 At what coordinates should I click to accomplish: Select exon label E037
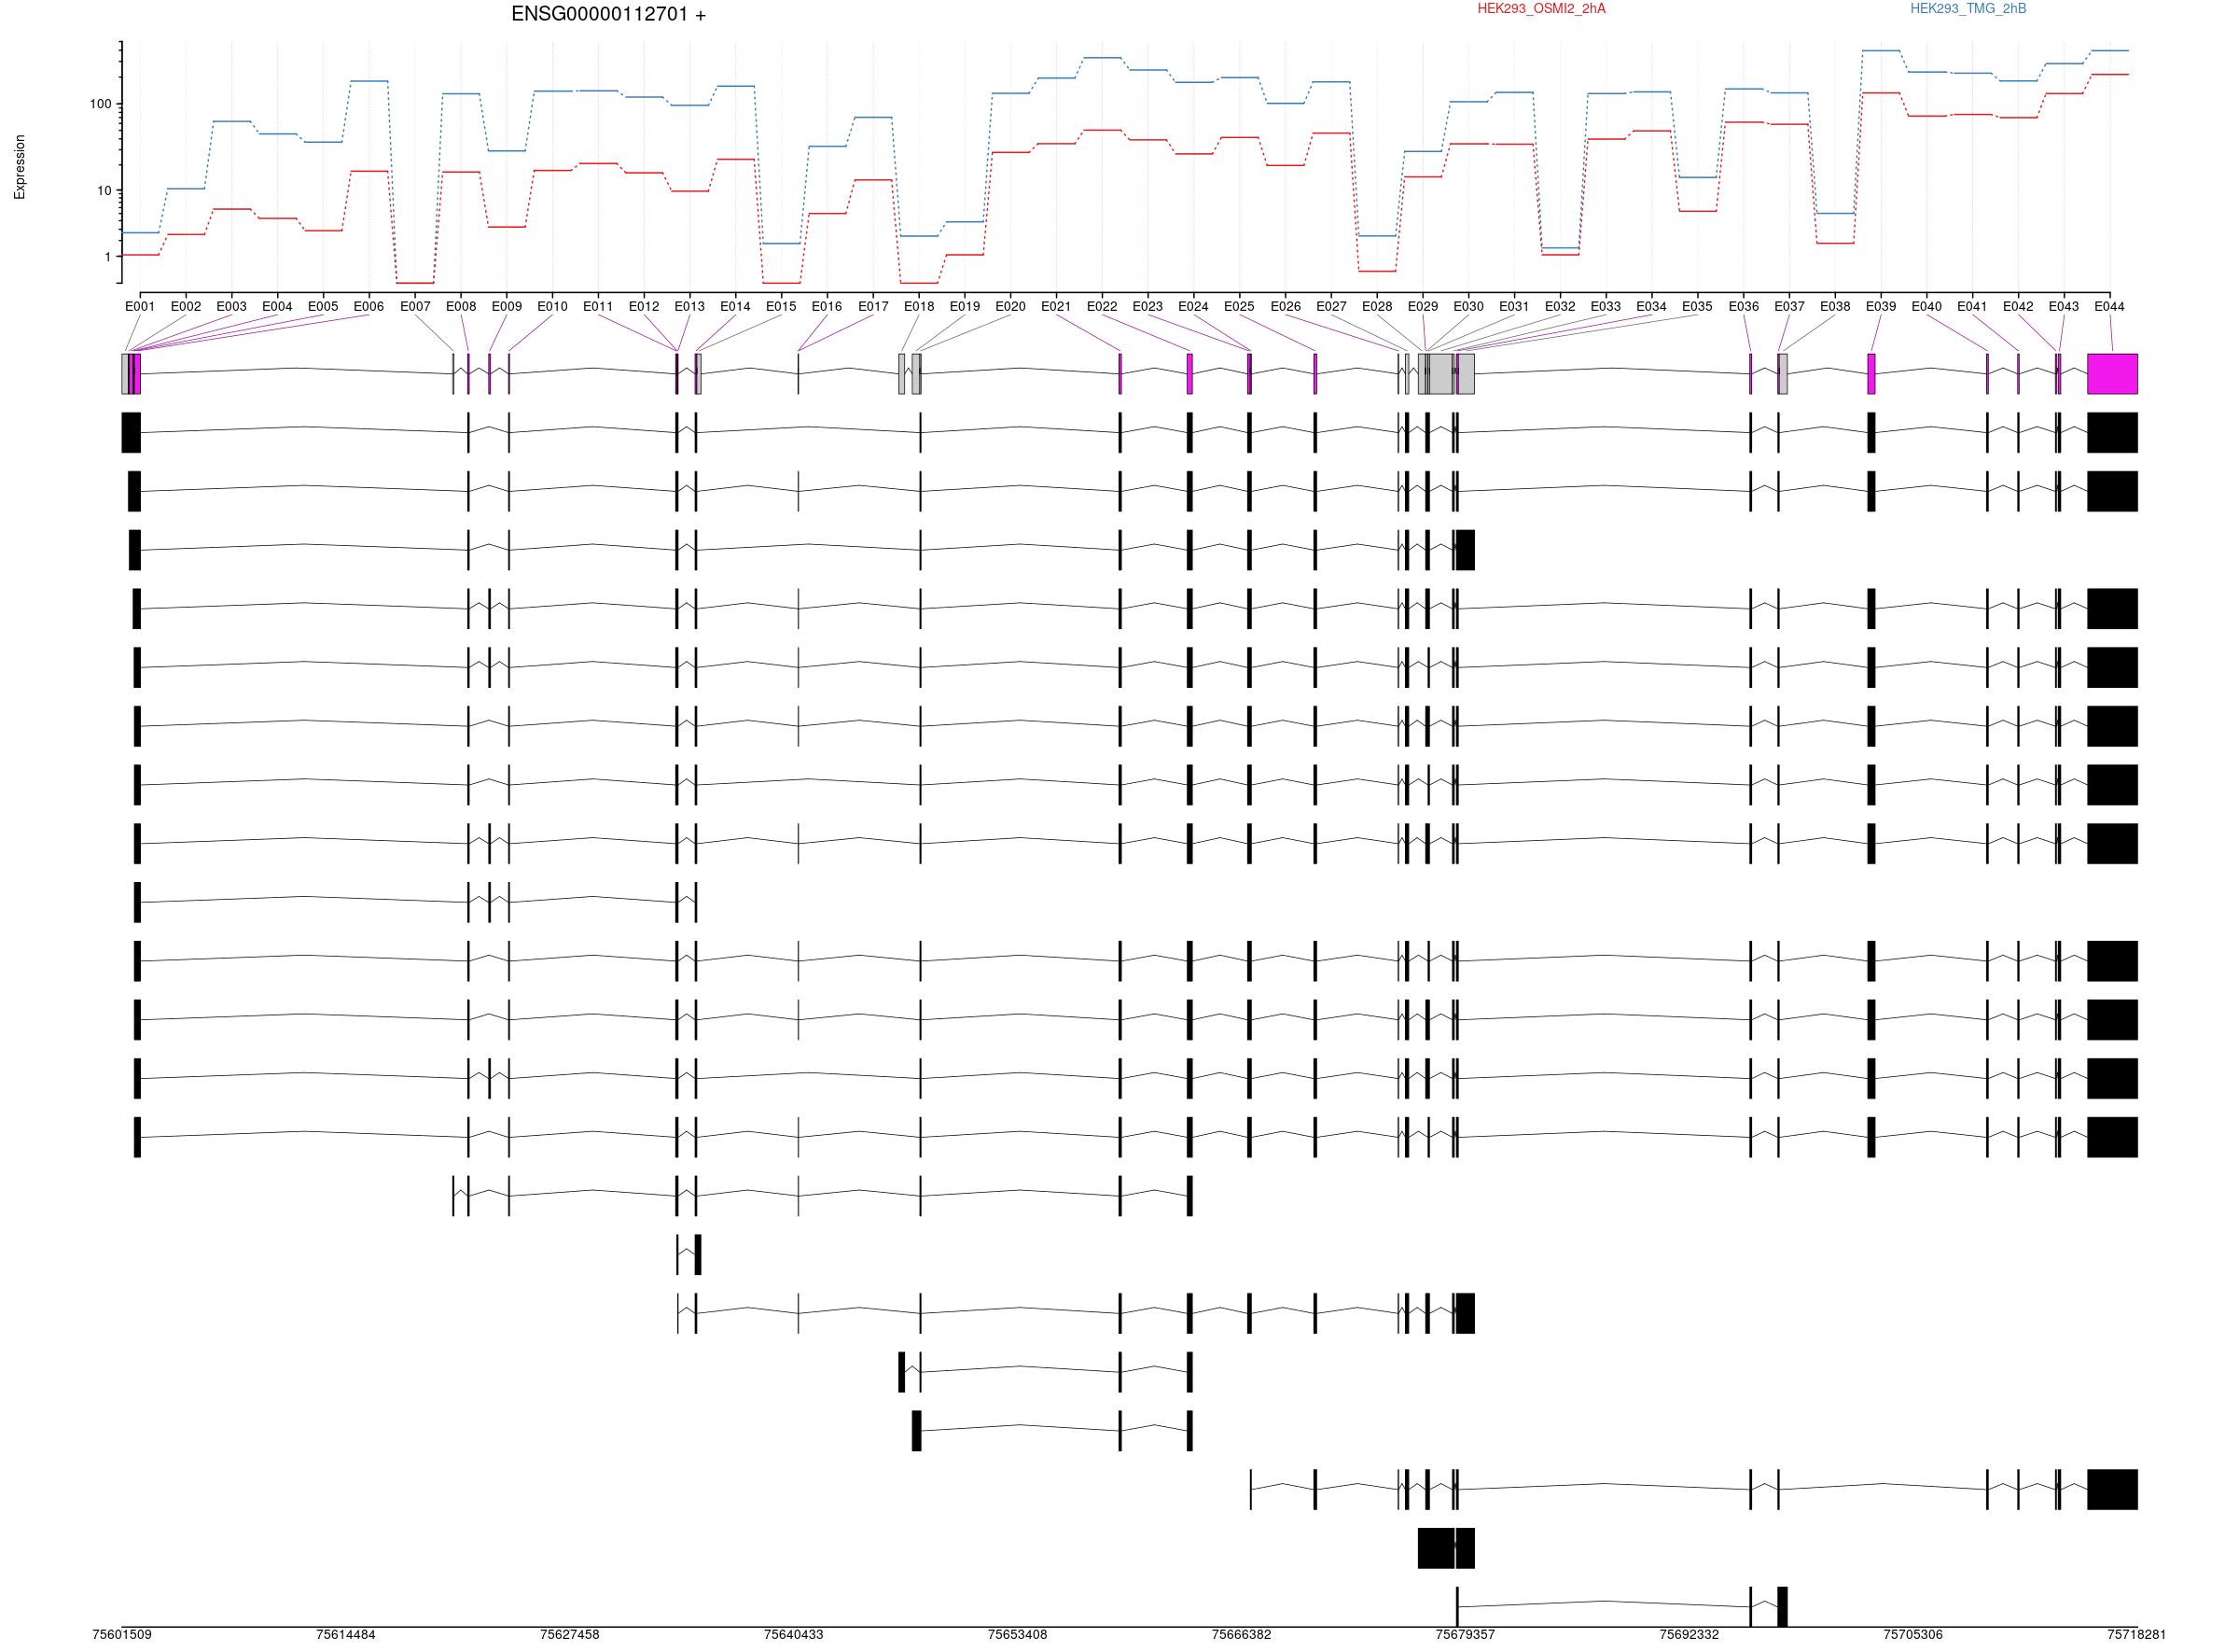click(x=1789, y=307)
